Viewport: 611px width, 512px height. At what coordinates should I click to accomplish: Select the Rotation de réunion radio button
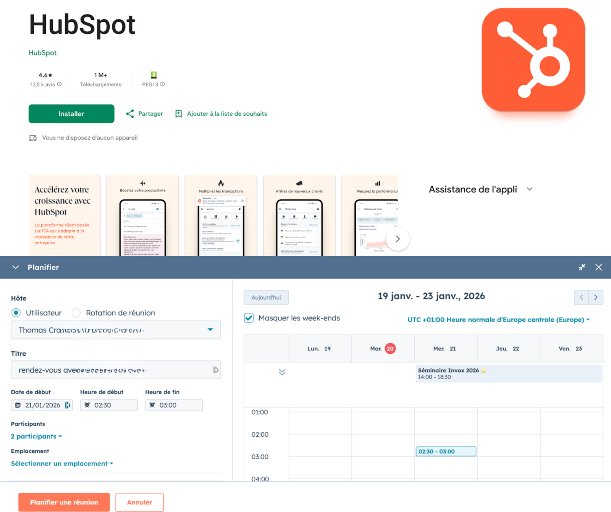[76, 313]
